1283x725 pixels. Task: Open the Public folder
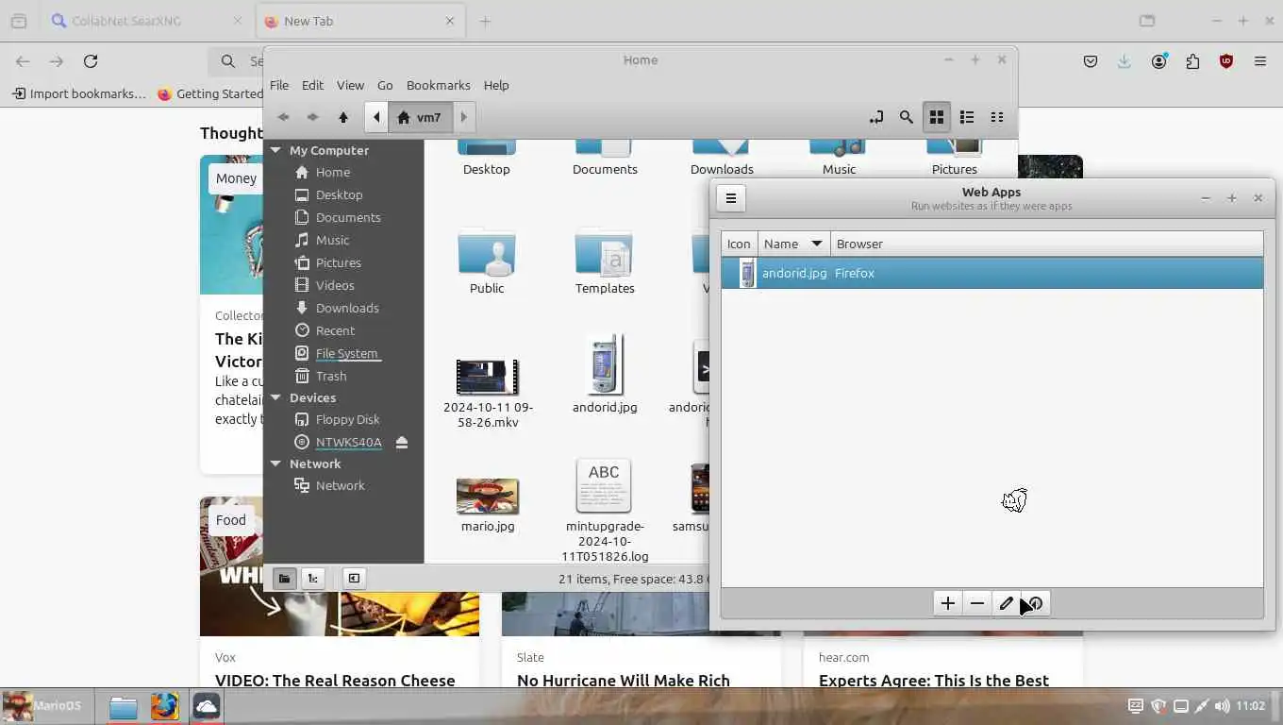click(487, 261)
